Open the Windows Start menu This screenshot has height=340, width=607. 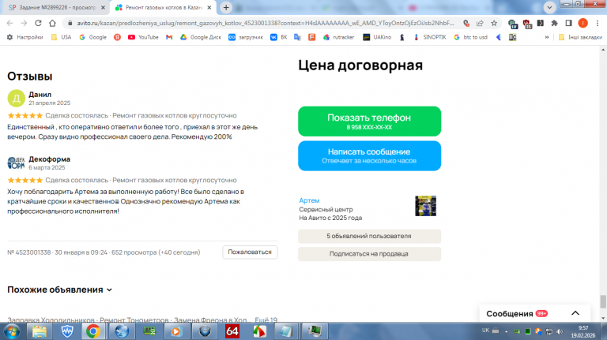tap(12, 331)
